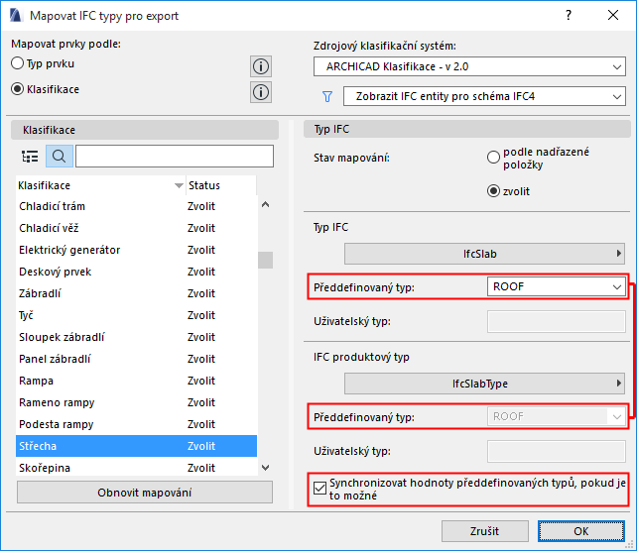Click the help question mark button
This screenshot has width=637, height=551.
(569, 16)
